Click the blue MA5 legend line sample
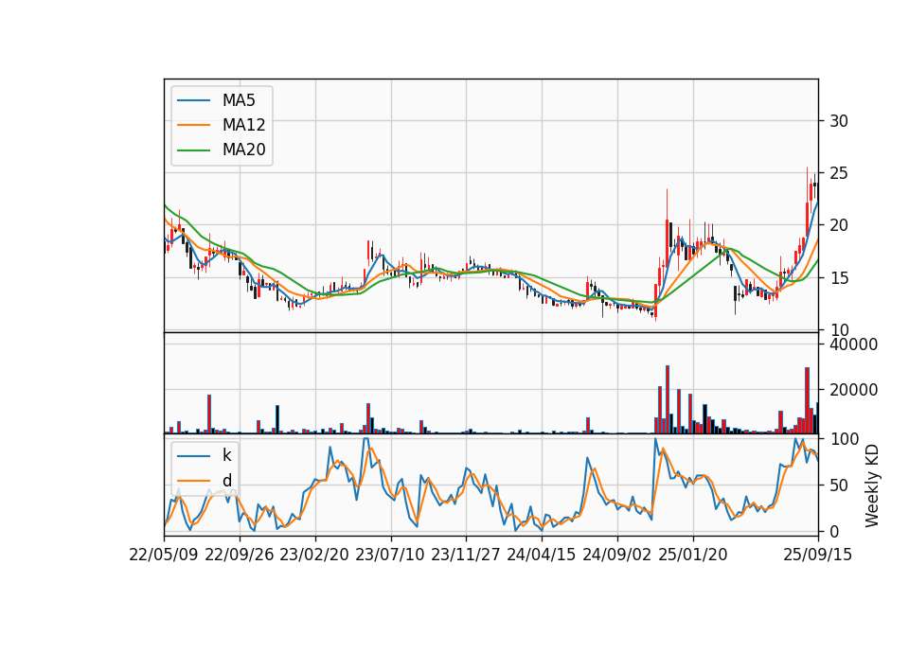This screenshot has height=653, width=909. point(193,100)
